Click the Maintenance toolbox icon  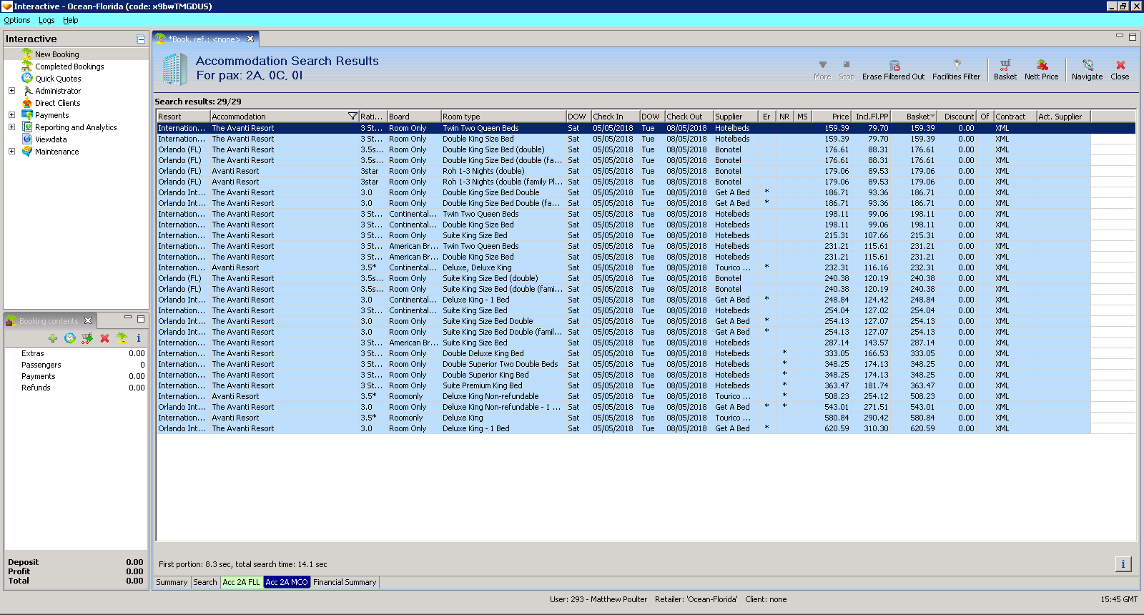(x=27, y=151)
